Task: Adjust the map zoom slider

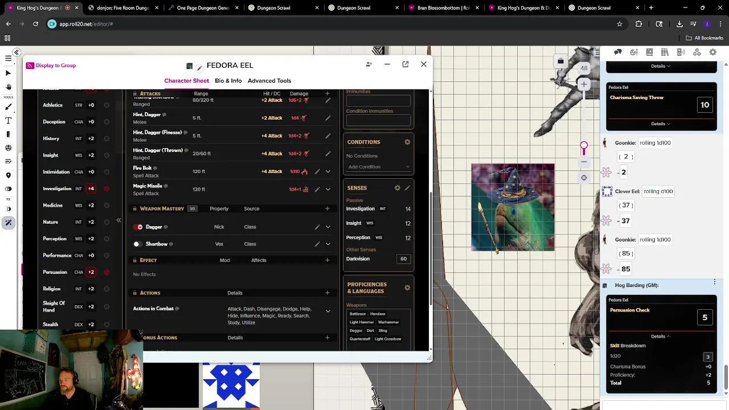Action: click(x=584, y=145)
